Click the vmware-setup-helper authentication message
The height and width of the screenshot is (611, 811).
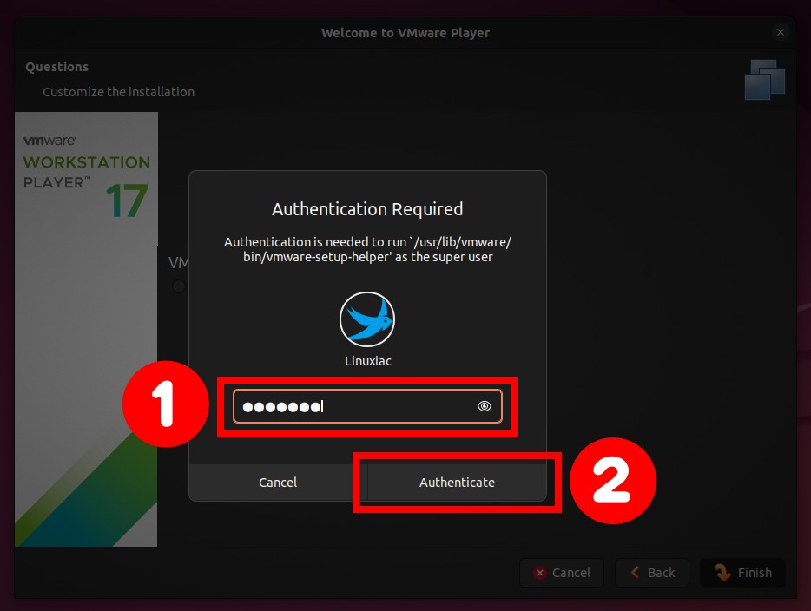pos(368,249)
